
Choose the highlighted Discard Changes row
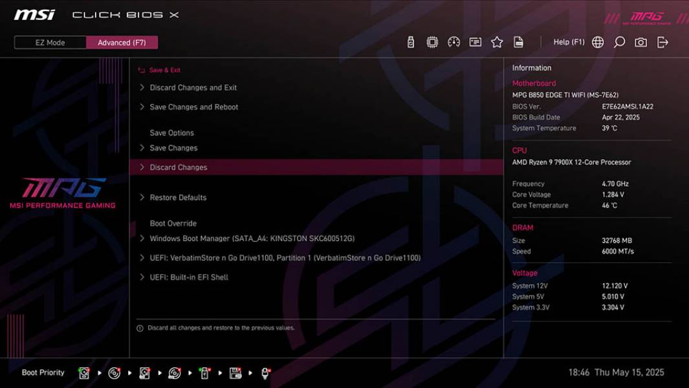(316, 167)
